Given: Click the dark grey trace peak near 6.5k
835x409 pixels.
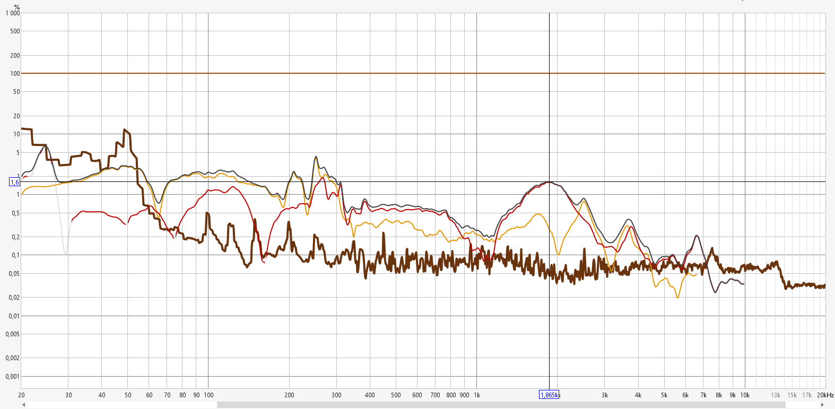Looking at the screenshot, I should [696, 236].
